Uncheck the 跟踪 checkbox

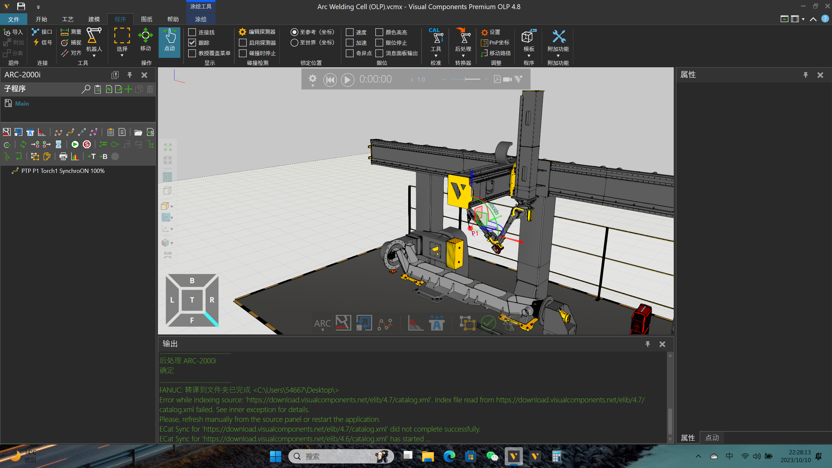pos(192,43)
